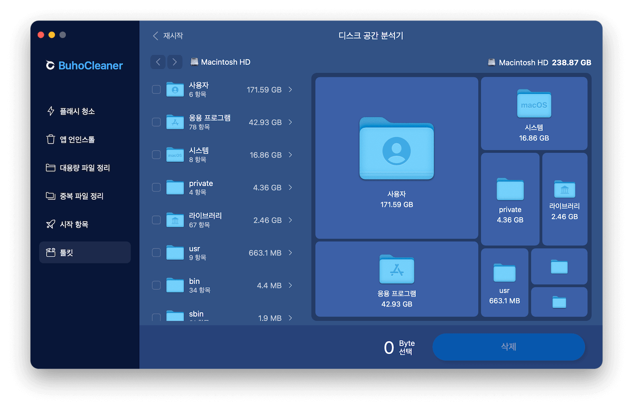
Task: Click the private folder icon in list
Action: 175,187
